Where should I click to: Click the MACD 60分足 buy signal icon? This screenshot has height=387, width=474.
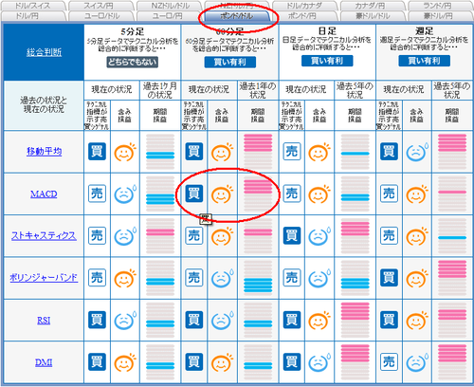pyautogui.click(x=194, y=193)
